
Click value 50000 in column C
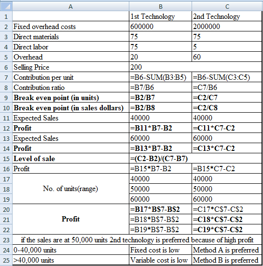click(227, 189)
